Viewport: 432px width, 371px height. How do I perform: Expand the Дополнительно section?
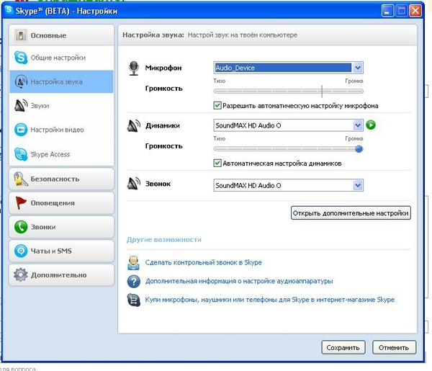[61, 274]
